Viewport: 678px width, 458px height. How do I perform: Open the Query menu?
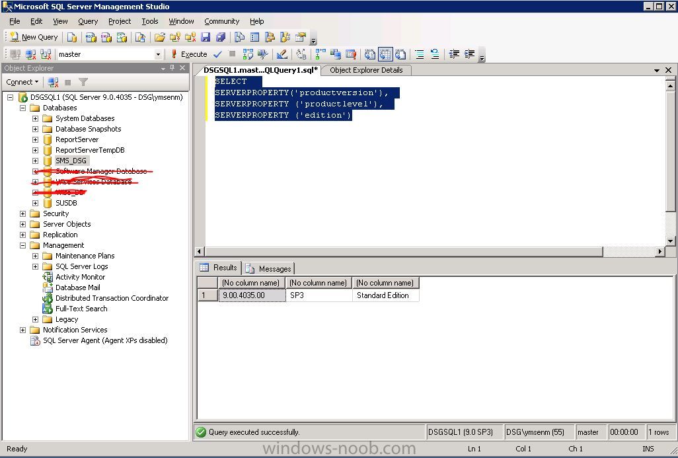[88, 21]
